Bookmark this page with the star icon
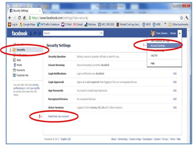 [181, 18]
